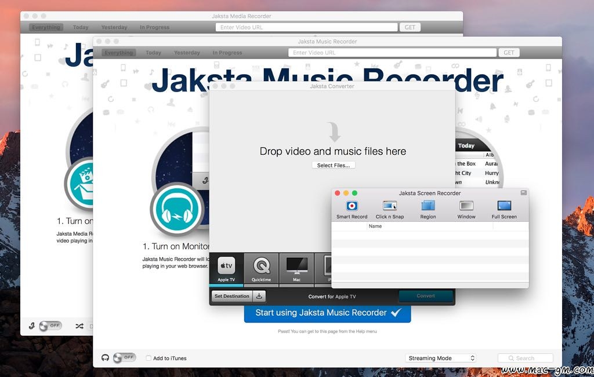
Task: Click the Name column header in Screen Recorder
Action: [x=430, y=226]
